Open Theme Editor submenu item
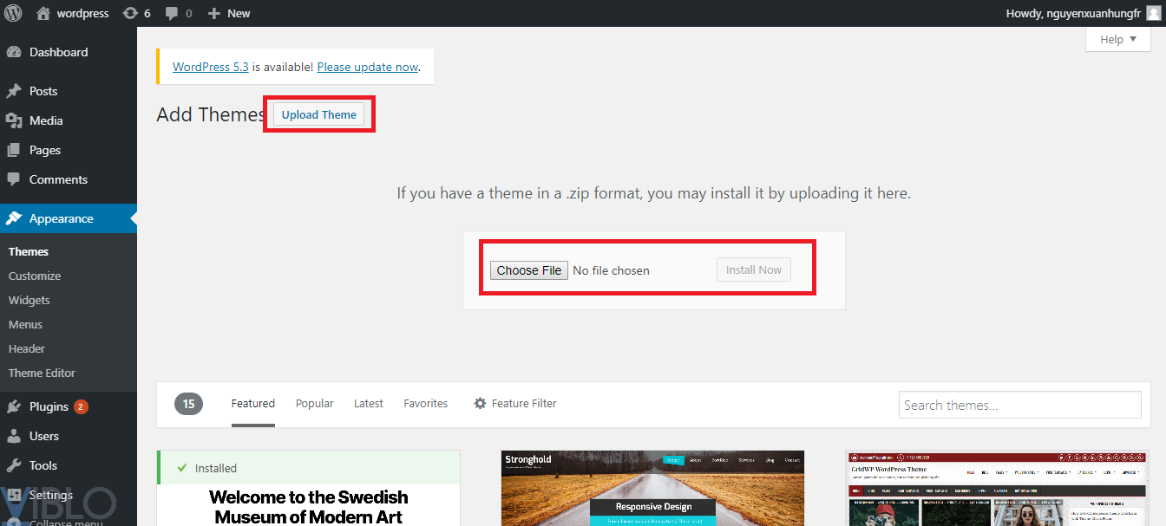 tap(42, 373)
